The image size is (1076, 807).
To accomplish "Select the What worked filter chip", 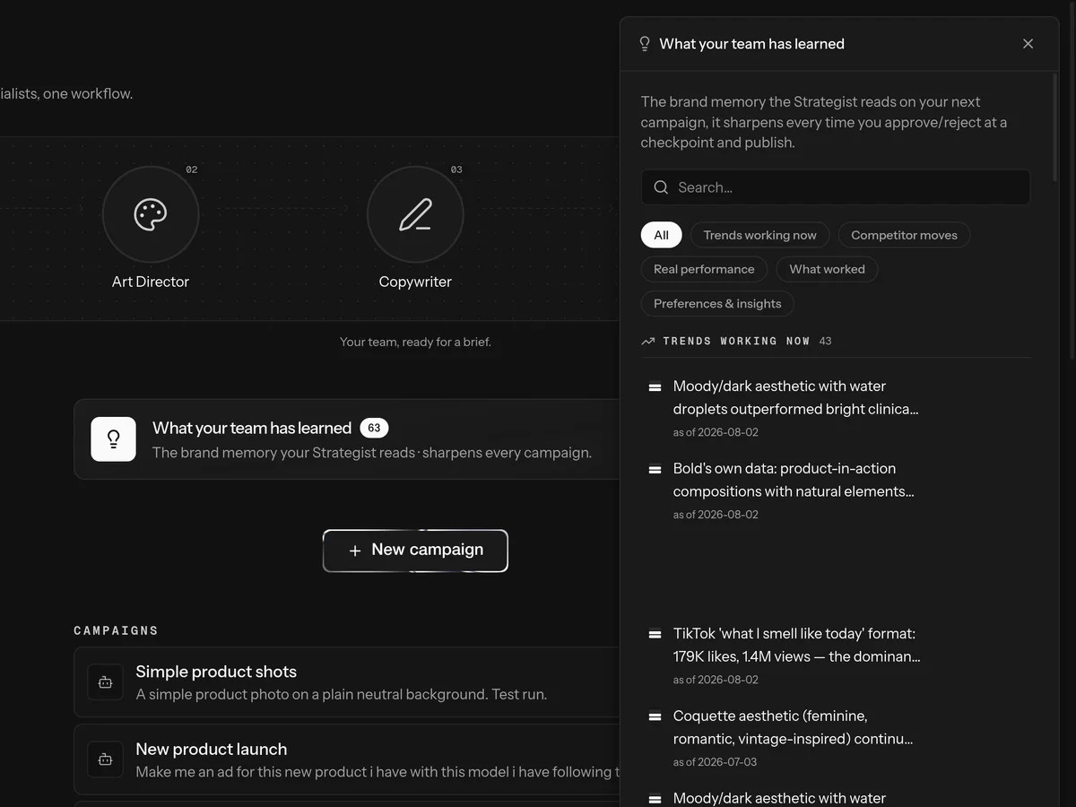I will pyautogui.click(x=827, y=269).
